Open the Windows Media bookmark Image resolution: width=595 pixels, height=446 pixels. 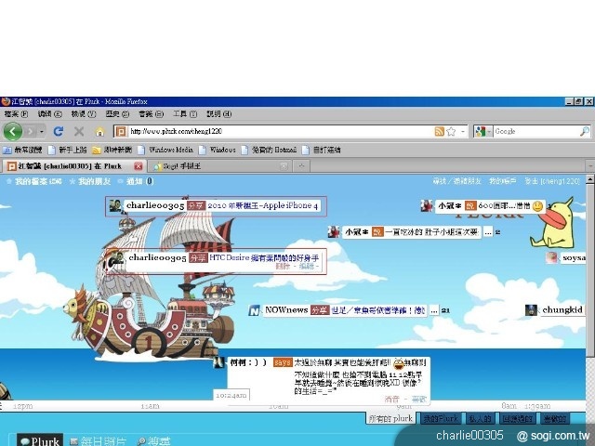point(171,149)
